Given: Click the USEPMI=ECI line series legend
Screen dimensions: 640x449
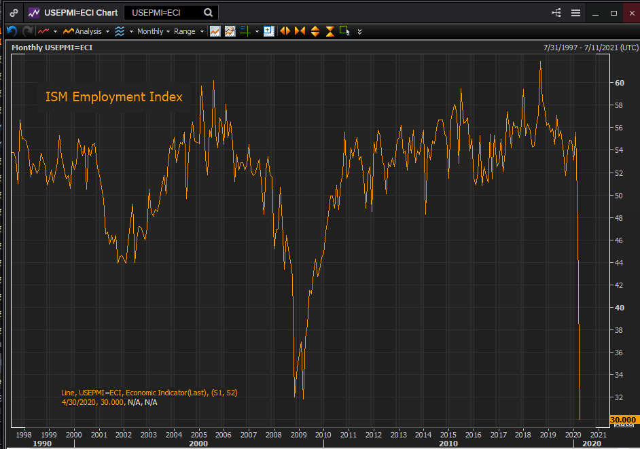Looking at the screenshot, I should (149, 393).
